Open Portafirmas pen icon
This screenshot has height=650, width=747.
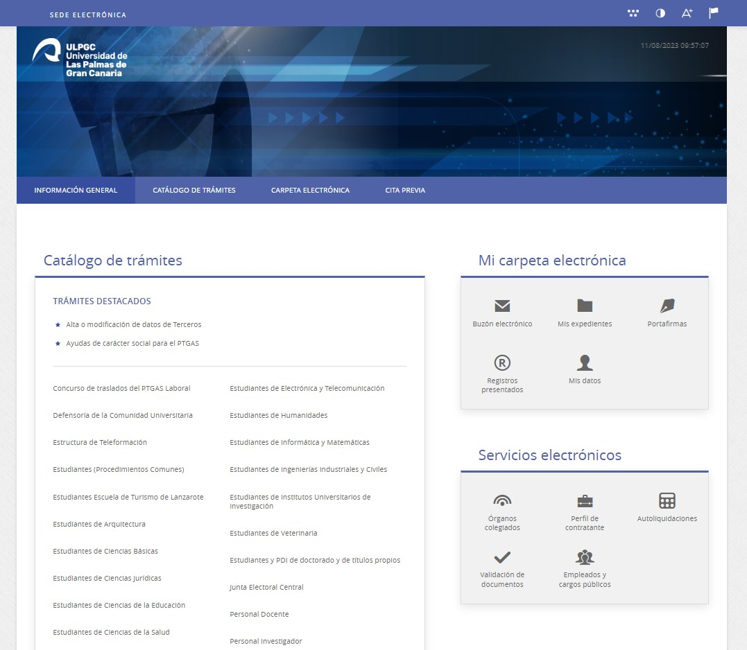pyautogui.click(x=667, y=306)
